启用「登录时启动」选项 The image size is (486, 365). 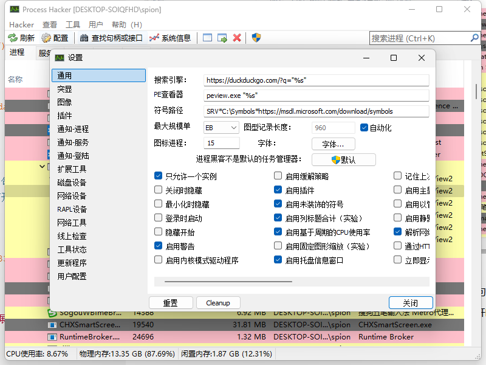(158, 217)
